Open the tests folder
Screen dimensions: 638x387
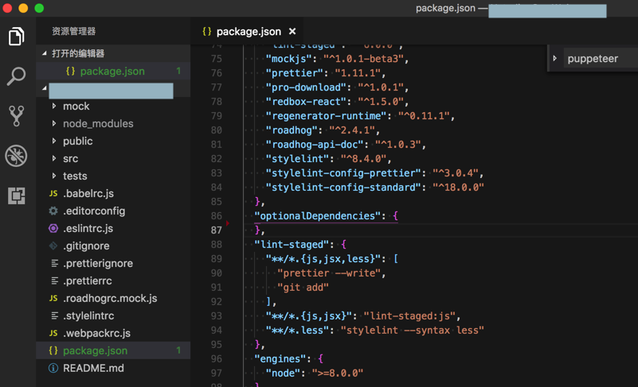pyautogui.click(x=75, y=176)
